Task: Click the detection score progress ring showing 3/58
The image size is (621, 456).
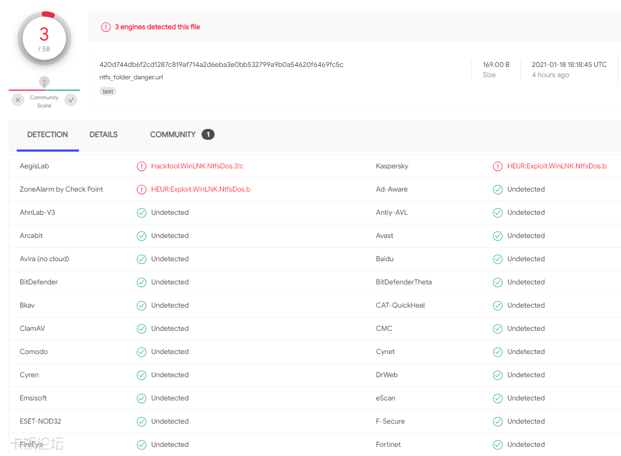Action: 44,38
